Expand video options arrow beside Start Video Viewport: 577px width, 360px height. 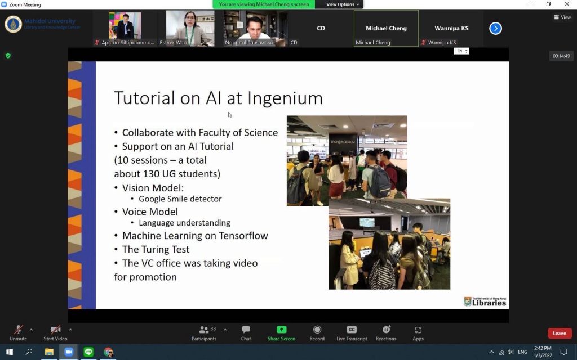(70, 330)
